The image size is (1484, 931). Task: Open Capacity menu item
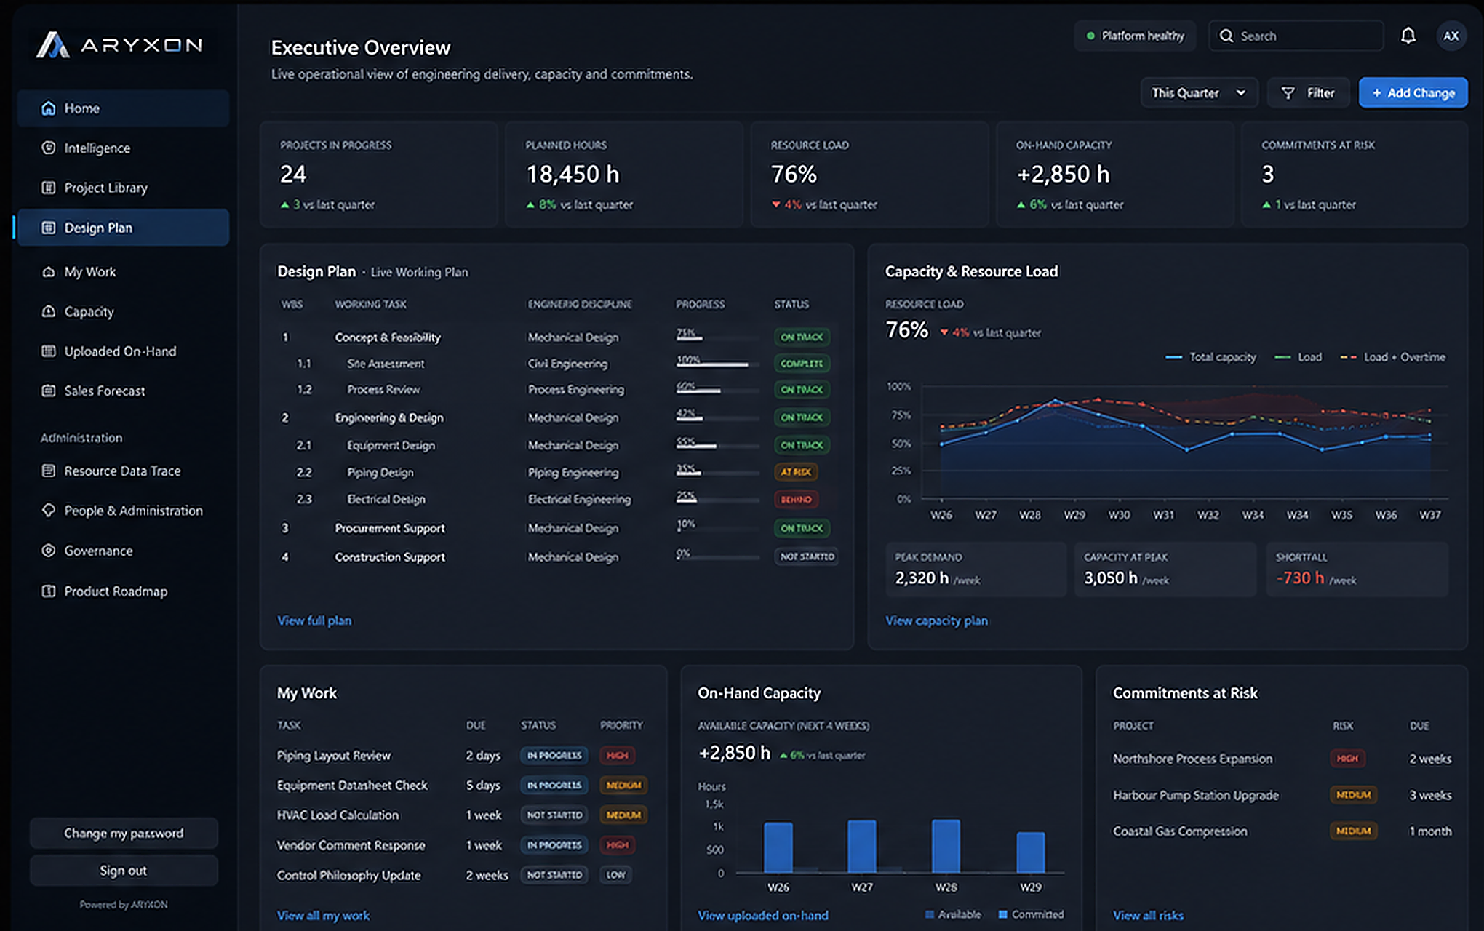(x=123, y=311)
